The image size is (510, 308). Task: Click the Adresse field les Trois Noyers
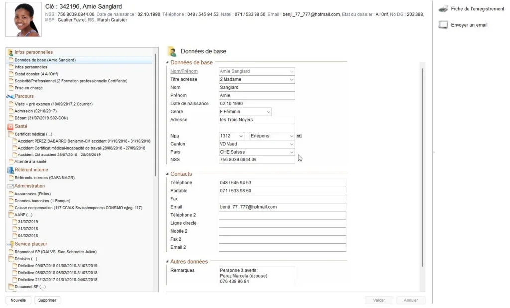(x=256, y=120)
